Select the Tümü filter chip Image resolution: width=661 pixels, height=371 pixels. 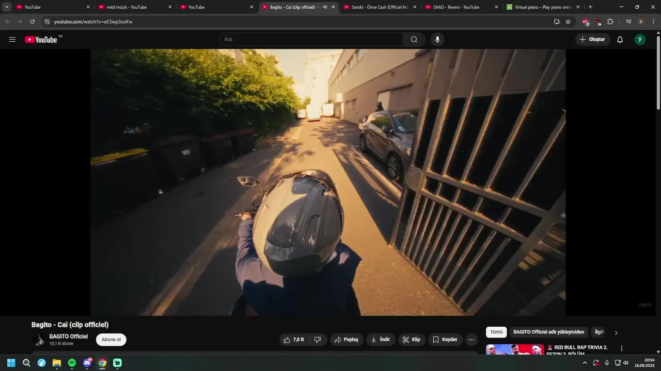coord(496,332)
